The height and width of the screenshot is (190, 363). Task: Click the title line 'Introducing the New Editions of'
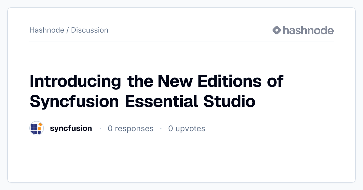click(156, 81)
